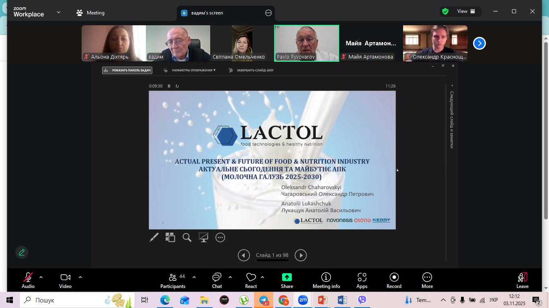
Task: Open the Chat panel
Action: click(x=217, y=280)
